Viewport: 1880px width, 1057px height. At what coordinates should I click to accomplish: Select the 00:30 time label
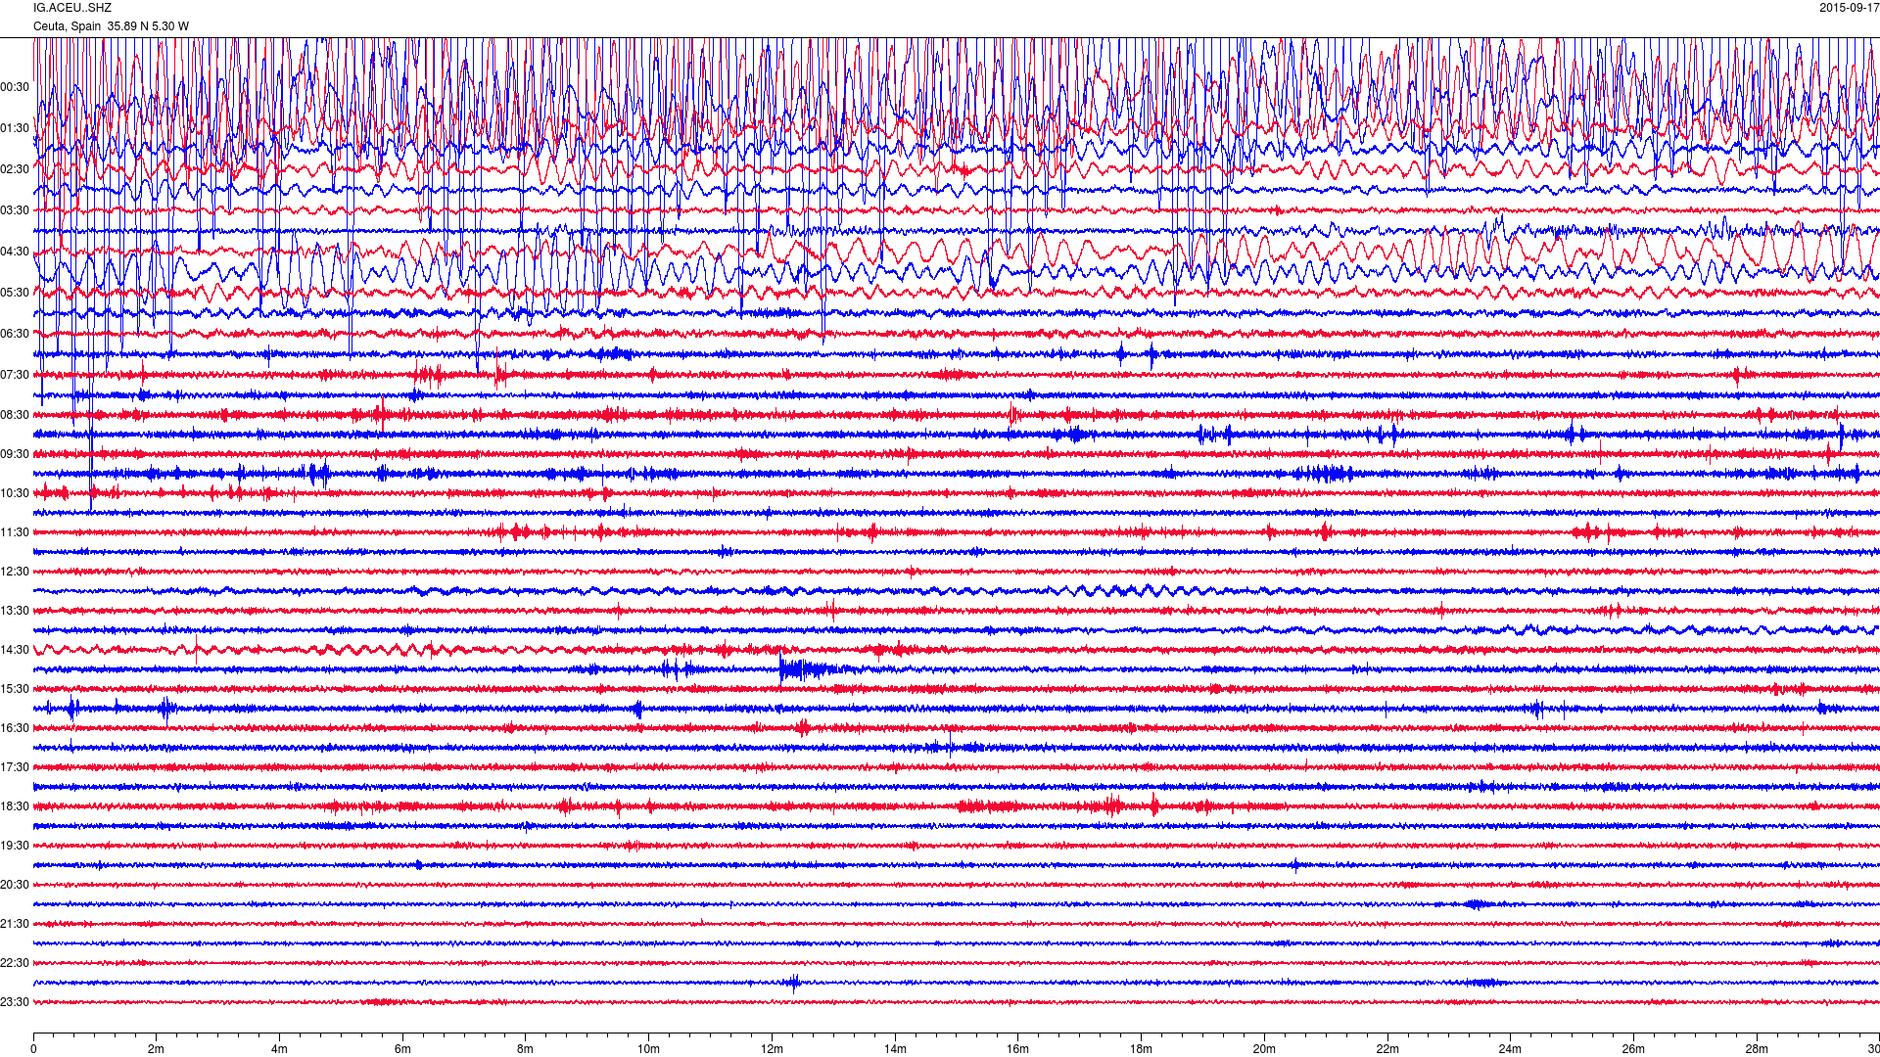pos(15,87)
